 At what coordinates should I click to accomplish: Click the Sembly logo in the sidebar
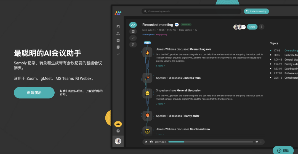click(x=118, y=13)
